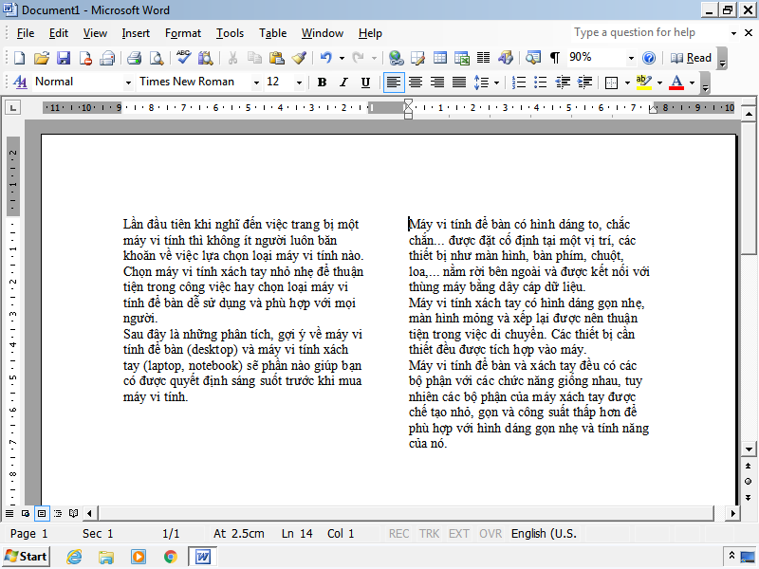Toggle Show/Hide paragraph marks
759x569 pixels.
point(555,58)
